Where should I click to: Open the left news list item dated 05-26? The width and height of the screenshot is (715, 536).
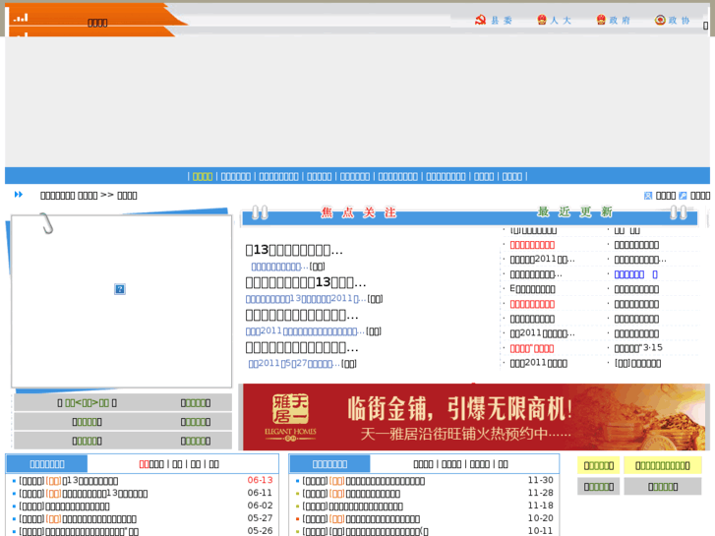(79, 532)
